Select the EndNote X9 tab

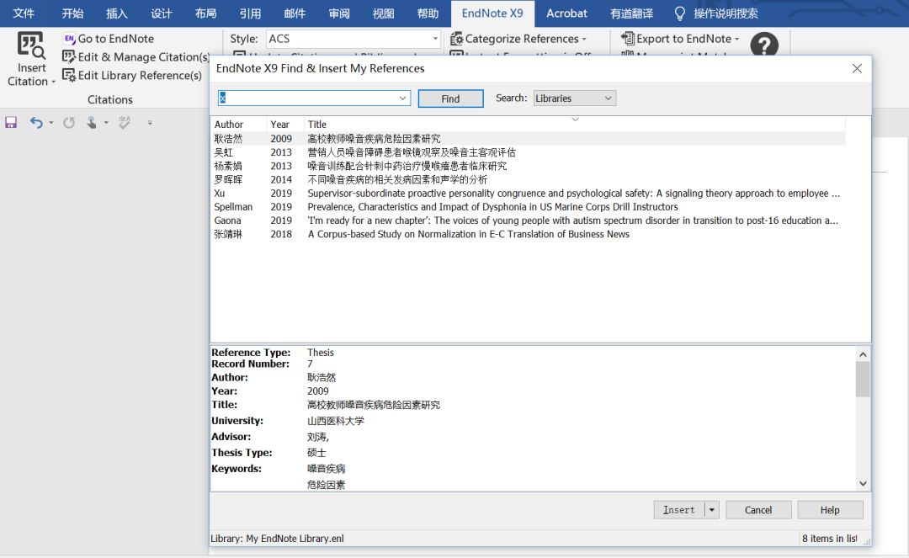492,13
